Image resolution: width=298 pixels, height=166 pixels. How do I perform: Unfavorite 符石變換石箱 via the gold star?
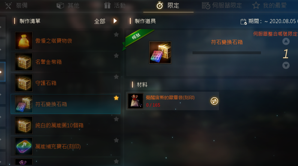pos(116,98)
